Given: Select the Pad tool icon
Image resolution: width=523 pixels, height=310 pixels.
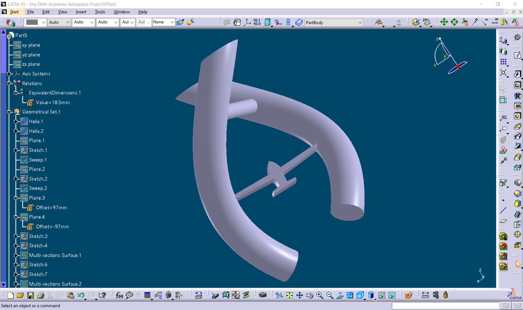Looking at the screenshot, I should pyautogui.click(x=518, y=74).
